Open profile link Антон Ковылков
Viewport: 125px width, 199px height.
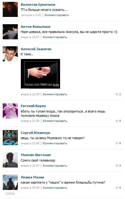tap(36, 27)
